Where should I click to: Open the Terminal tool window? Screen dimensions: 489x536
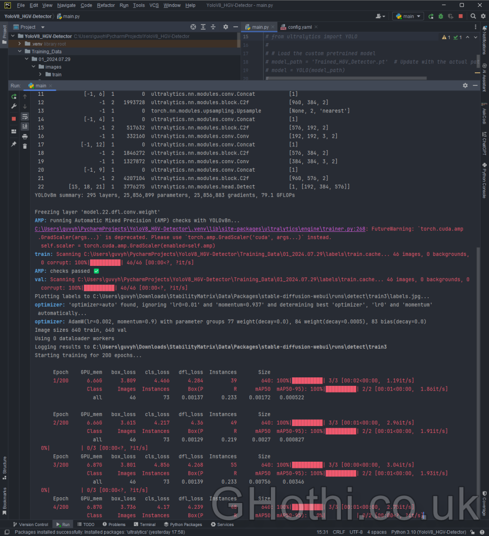pos(144,524)
